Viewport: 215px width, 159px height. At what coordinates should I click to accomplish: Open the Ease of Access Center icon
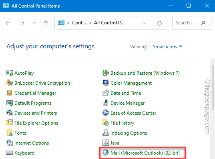106,113
